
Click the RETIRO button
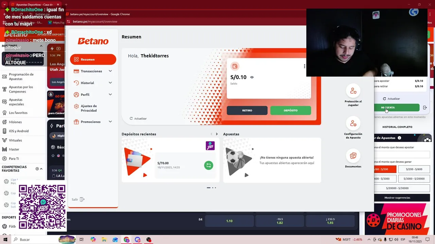coord(247,110)
